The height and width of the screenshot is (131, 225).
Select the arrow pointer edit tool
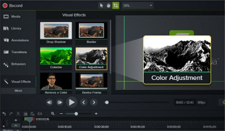point(101,6)
